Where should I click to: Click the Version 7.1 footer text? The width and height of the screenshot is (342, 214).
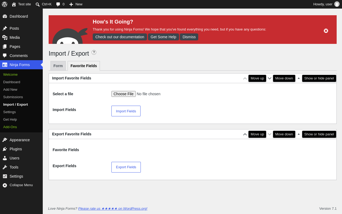coord(328,209)
